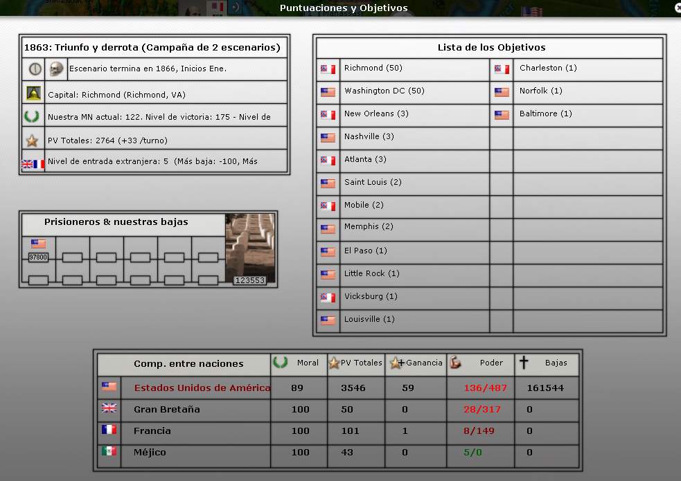Click the British flag beside Gran Bretaña
Image resolution: width=681 pixels, height=481 pixels.
109,408
